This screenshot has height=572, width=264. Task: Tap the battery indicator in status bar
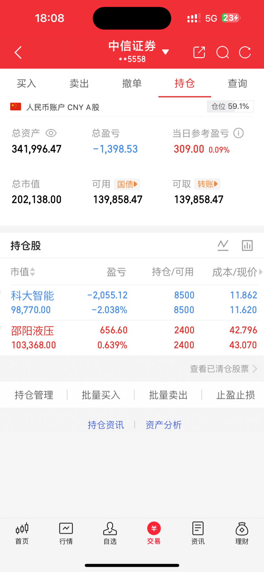231,18
